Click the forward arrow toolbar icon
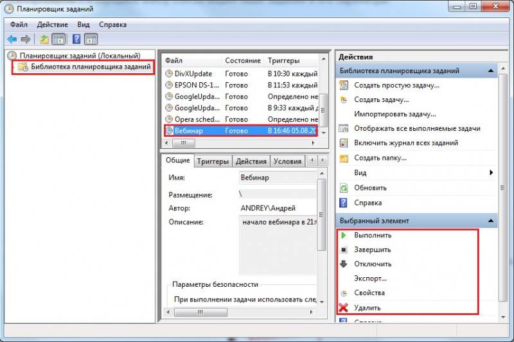The width and height of the screenshot is (514, 342). 26,39
